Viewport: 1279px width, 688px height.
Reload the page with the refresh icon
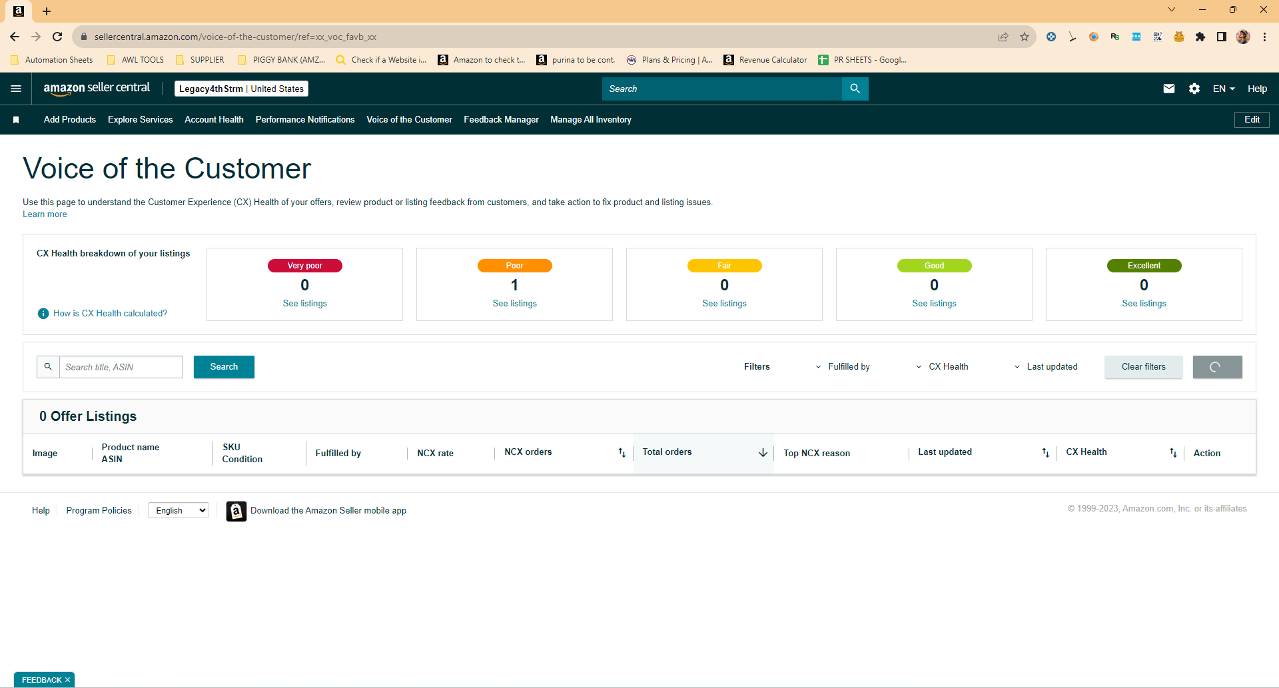tap(57, 37)
